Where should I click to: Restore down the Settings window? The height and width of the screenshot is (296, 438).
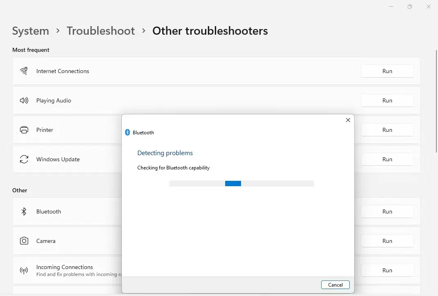(409, 7)
